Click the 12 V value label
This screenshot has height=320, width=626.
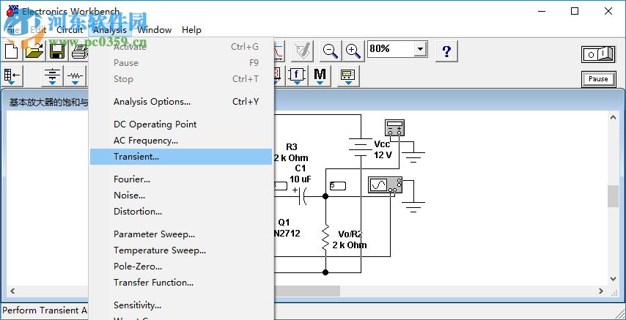click(383, 155)
